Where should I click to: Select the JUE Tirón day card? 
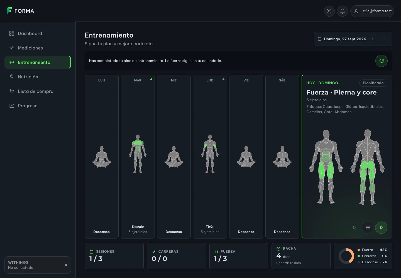(210, 157)
